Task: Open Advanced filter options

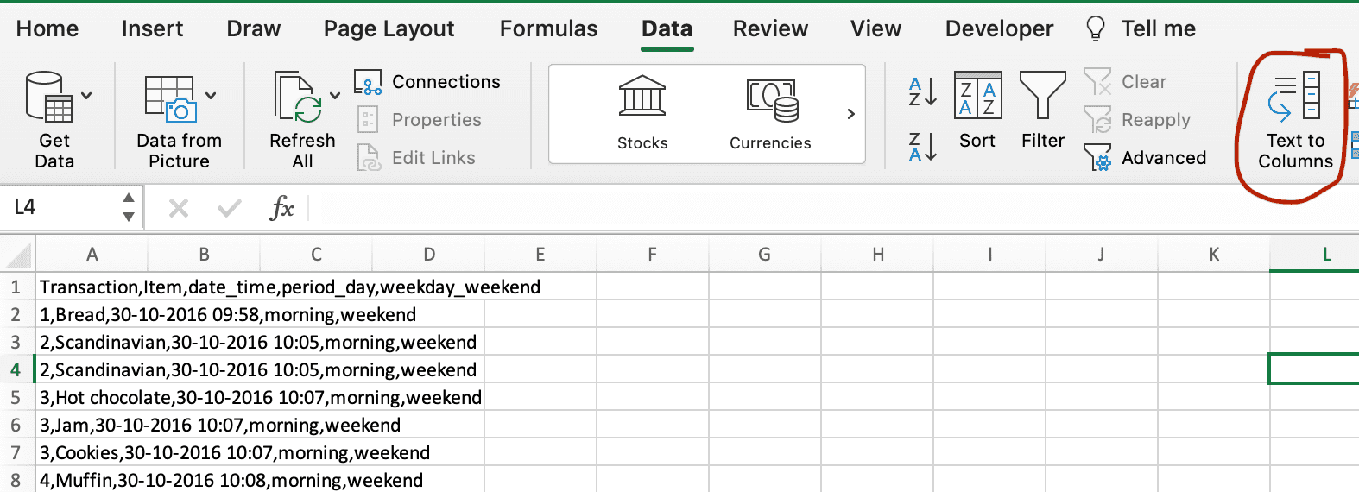Action: [x=1145, y=158]
